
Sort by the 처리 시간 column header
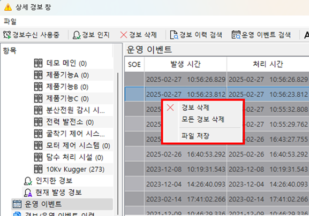268,64
